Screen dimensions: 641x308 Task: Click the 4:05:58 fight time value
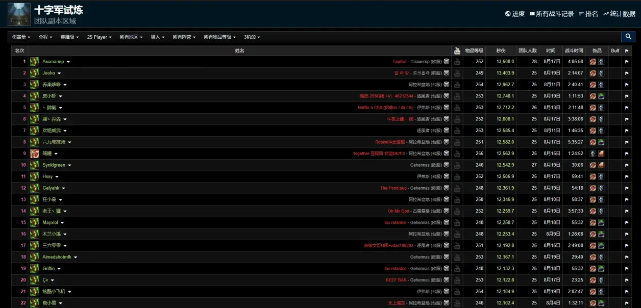coord(575,62)
